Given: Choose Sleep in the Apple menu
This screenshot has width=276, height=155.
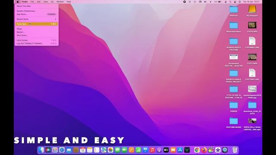Looking at the screenshot, I should pyautogui.click(x=36, y=29).
